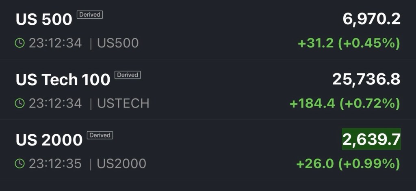Click the +26.0 (+0.99%) change figure

tap(348, 164)
